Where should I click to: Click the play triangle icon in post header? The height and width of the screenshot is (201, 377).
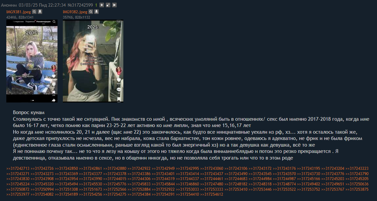[x=114, y=5]
